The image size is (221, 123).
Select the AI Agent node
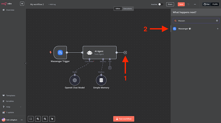pyautogui.click(x=99, y=52)
